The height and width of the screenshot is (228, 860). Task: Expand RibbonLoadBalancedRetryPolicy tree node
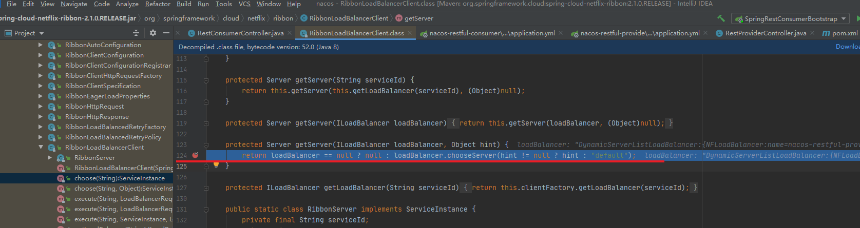pos(41,137)
